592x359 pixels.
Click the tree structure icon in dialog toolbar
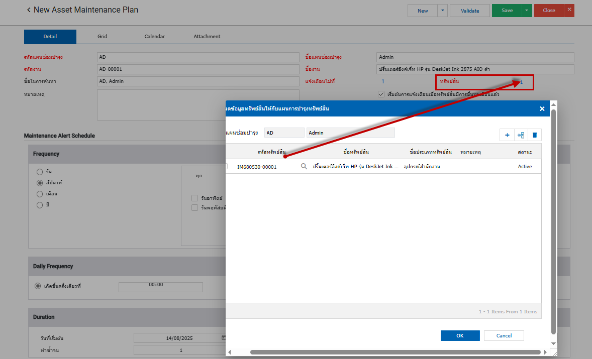[521, 135]
